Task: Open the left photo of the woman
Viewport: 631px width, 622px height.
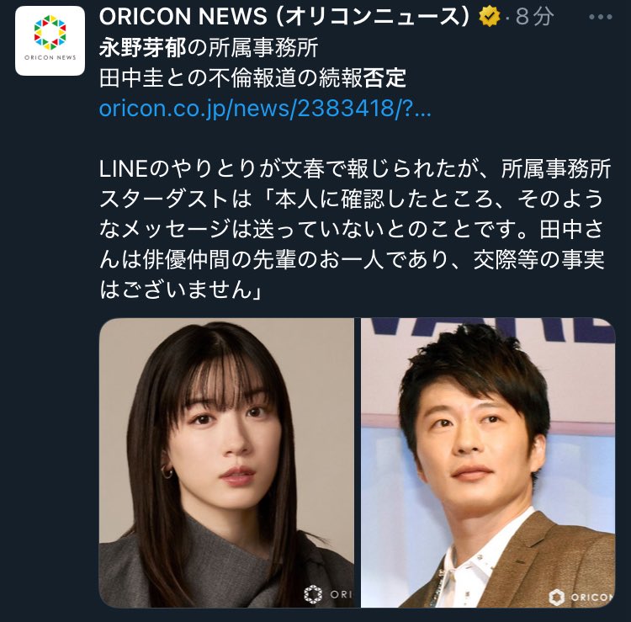Action: coord(226,463)
